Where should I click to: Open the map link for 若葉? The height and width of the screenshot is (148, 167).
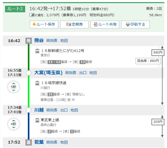coord(64,142)
